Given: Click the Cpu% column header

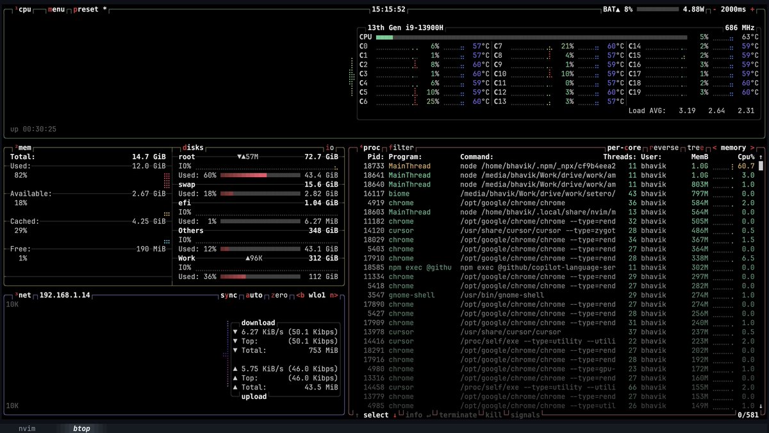Looking at the screenshot, I should (746, 157).
